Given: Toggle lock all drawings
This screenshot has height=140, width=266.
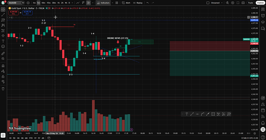Looking at the screenshot, I should coord(3,76).
